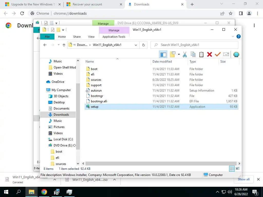
Task: Open Chrome side panel icon
Action: point(241,13)
